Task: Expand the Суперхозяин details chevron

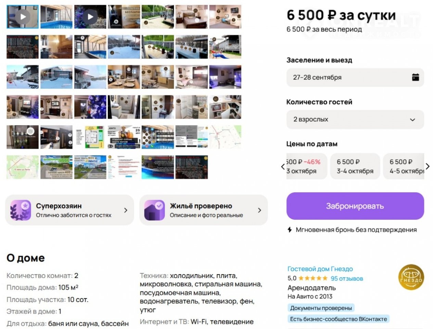Action: coord(126,210)
